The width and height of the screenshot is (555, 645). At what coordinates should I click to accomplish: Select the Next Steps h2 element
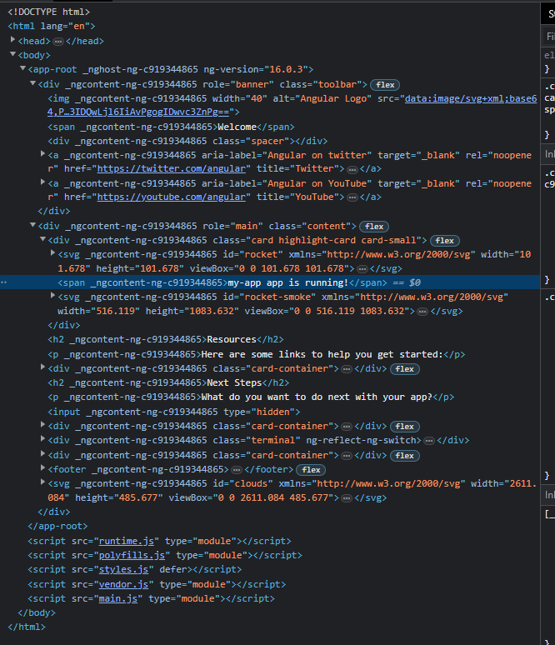[x=168, y=383]
